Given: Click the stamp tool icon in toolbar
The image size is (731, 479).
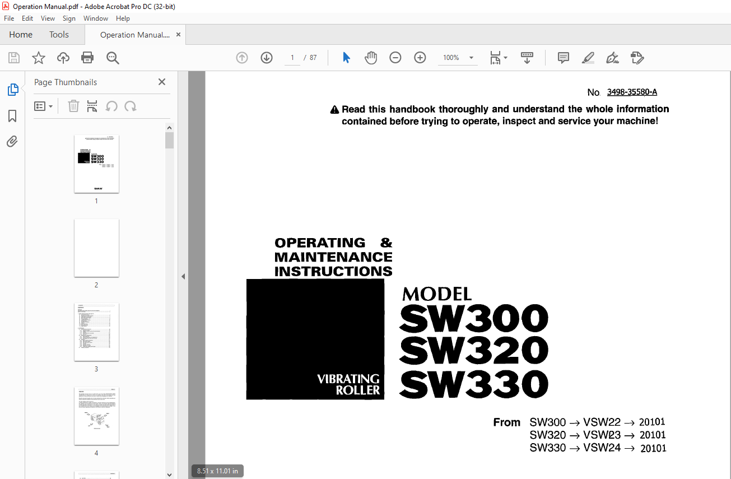Looking at the screenshot, I should coord(637,58).
